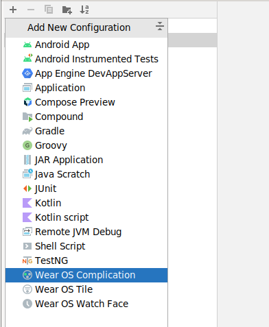Click the Android App robot icon
This screenshot has width=269, height=327.
pyautogui.click(x=27, y=45)
